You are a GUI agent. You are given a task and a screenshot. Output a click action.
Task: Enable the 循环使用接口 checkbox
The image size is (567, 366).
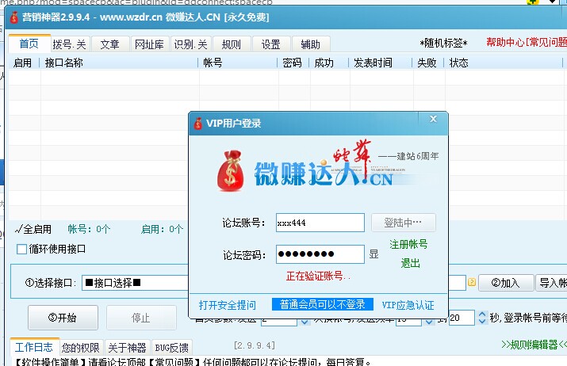(21, 249)
